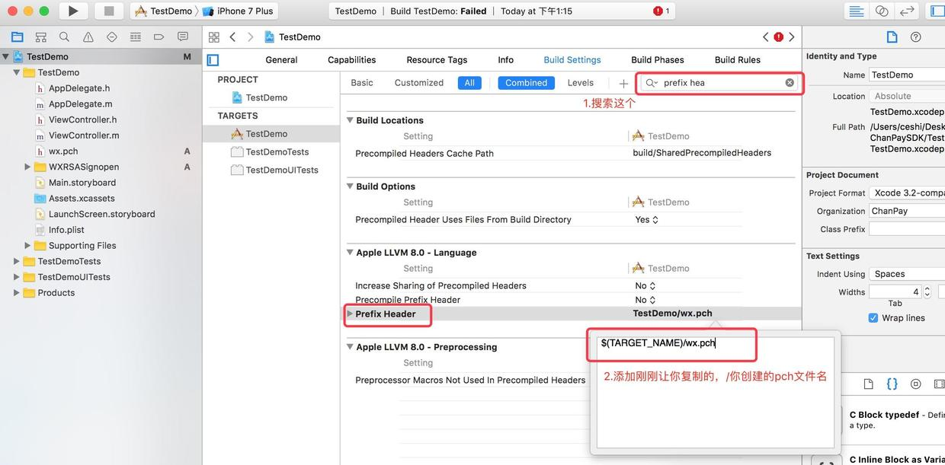Open the Project navigator folder icon
This screenshot has height=465, width=945.
[x=17, y=37]
